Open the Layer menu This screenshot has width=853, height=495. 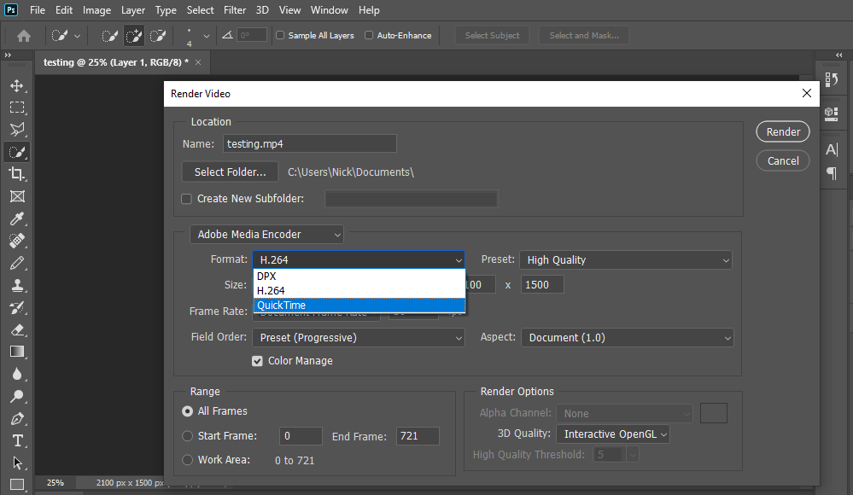[132, 10]
